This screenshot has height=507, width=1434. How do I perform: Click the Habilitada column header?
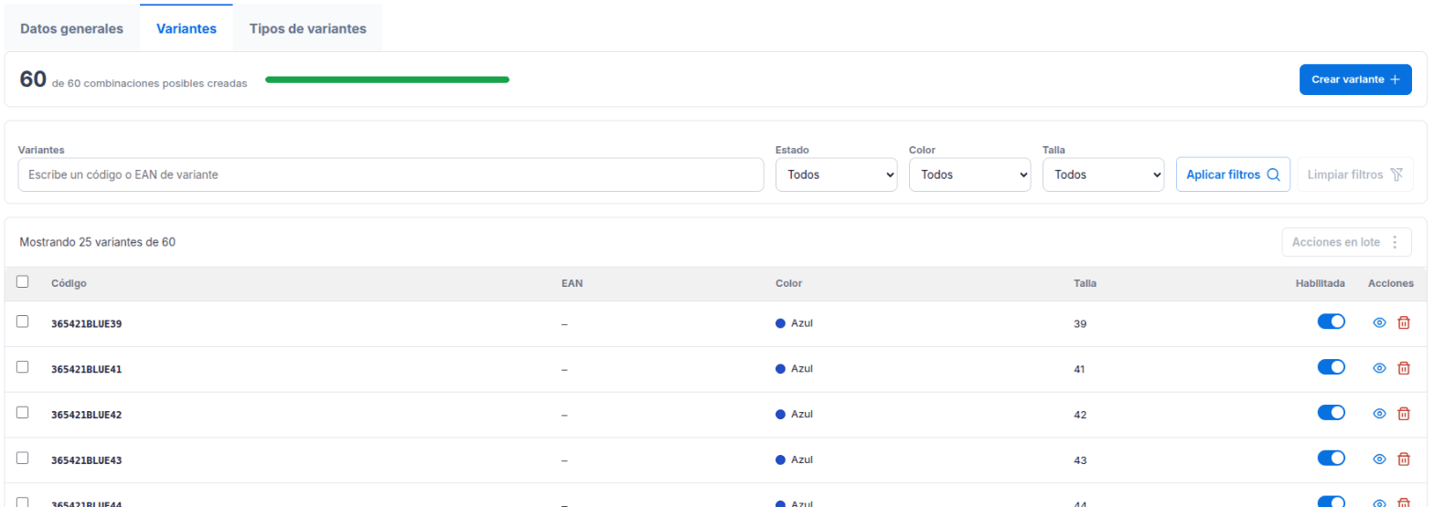point(1320,283)
